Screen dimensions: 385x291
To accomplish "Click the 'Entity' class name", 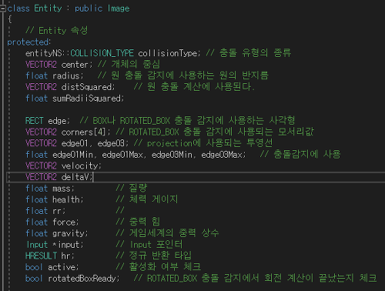I will [48, 8].
